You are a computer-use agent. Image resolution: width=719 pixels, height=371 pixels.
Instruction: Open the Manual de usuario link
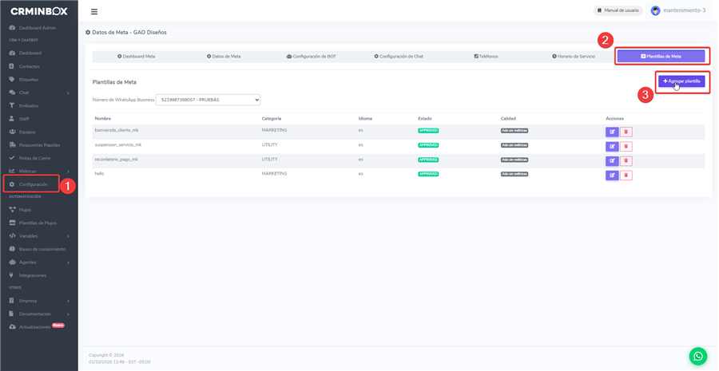pyautogui.click(x=618, y=10)
